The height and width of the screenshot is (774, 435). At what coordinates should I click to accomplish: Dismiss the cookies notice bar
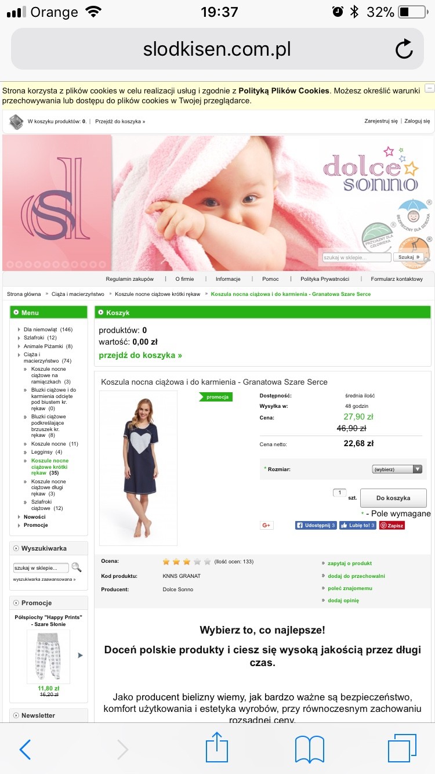[x=429, y=88]
